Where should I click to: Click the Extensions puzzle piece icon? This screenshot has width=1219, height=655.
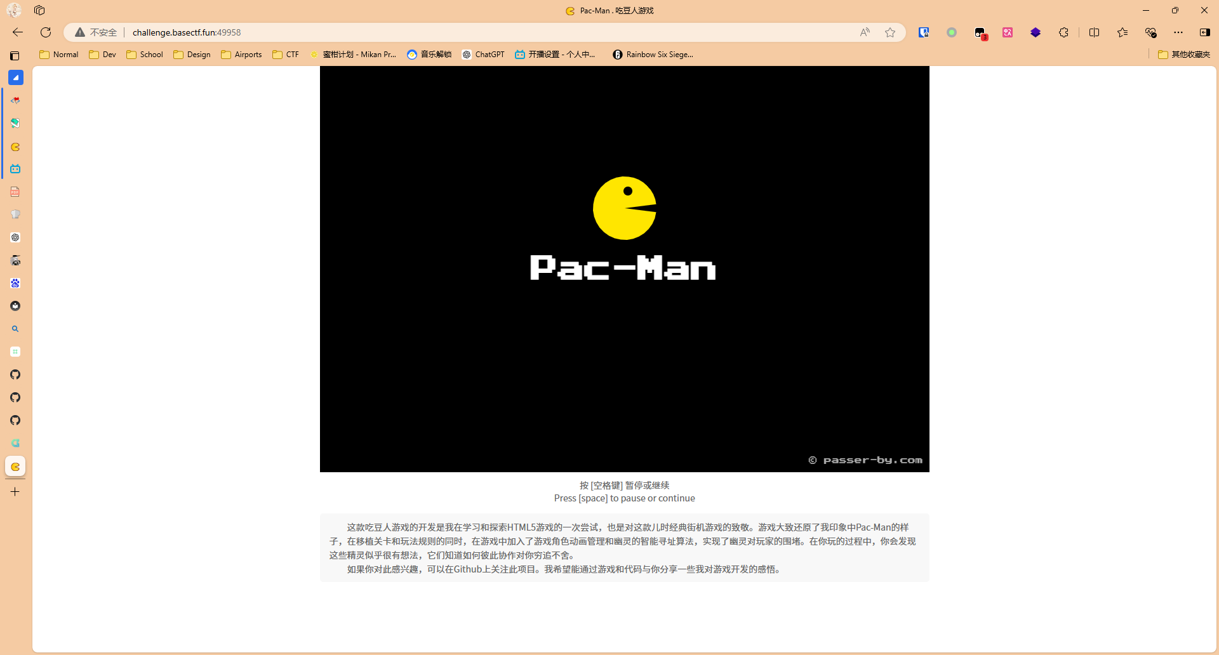point(1063,32)
